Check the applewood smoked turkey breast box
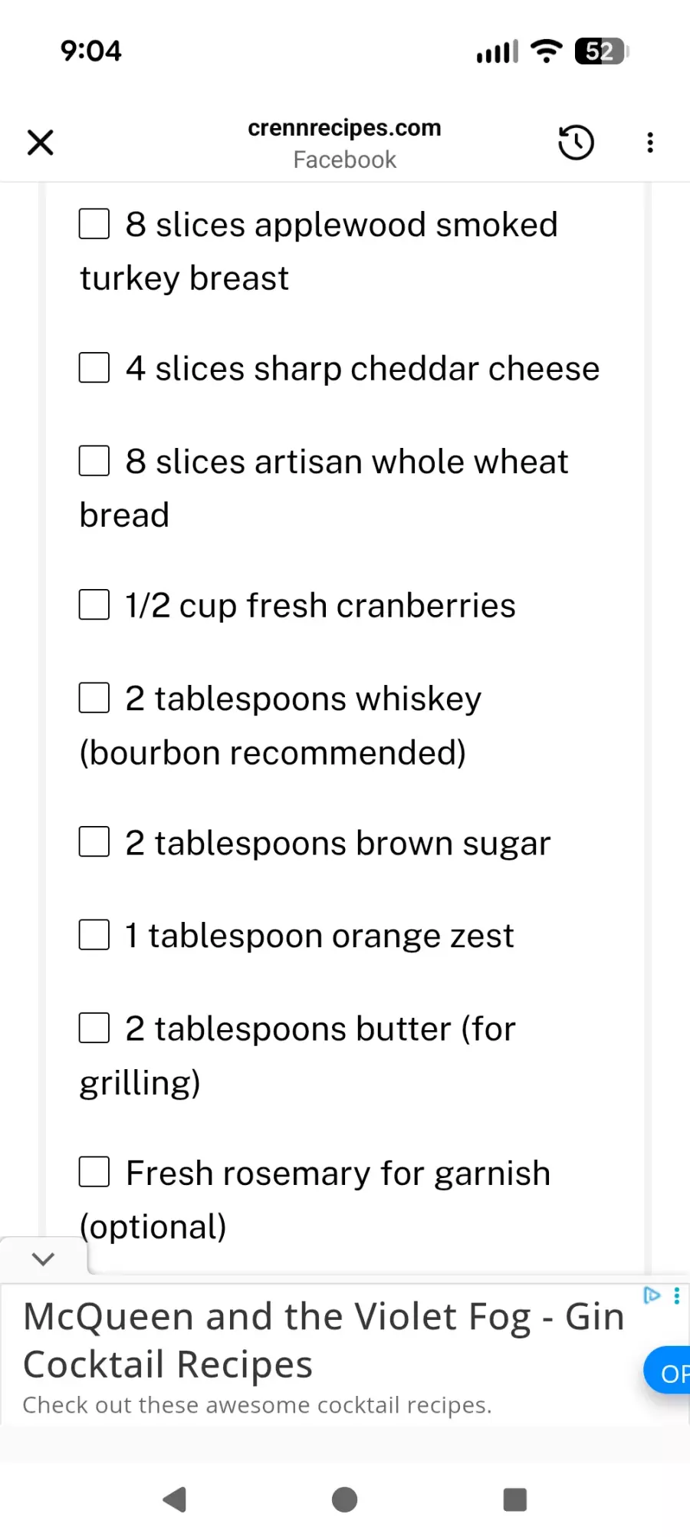The width and height of the screenshot is (690, 1537). pyautogui.click(x=94, y=225)
